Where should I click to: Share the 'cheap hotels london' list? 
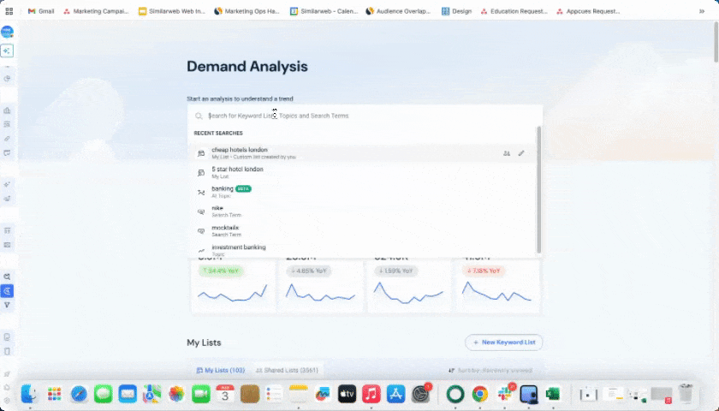pyautogui.click(x=506, y=153)
